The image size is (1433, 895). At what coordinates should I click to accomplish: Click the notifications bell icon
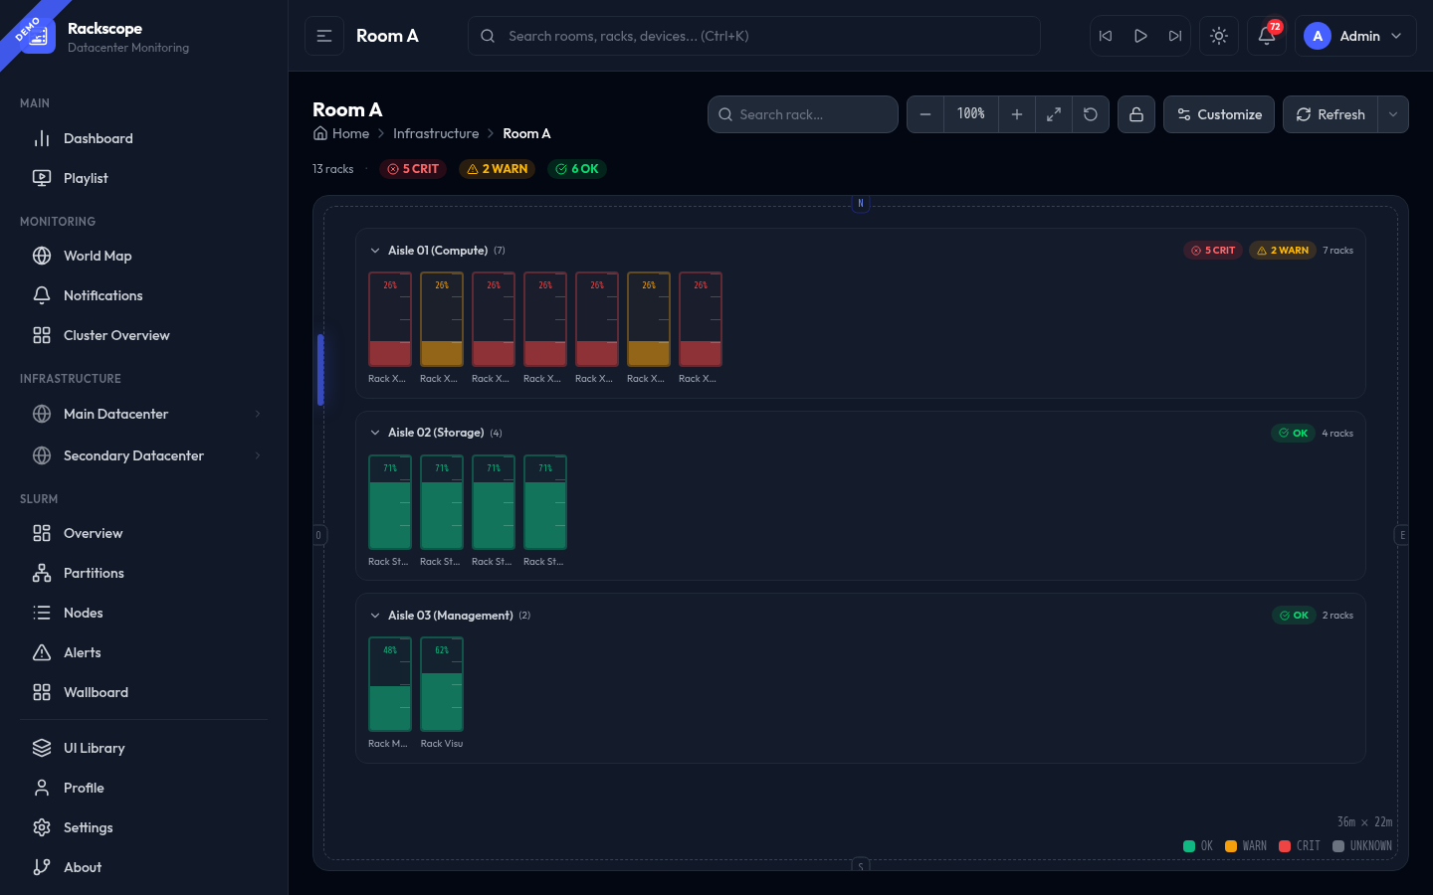pos(1266,36)
